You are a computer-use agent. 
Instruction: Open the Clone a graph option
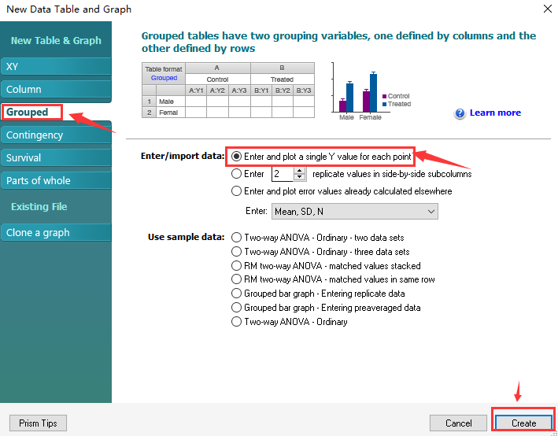(x=56, y=232)
